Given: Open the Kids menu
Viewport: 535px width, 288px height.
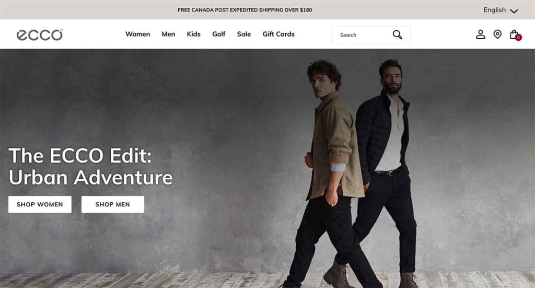Looking at the screenshot, I should click(x=193, y=34).
